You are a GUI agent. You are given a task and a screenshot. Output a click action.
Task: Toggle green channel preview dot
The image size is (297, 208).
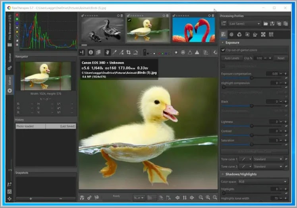162,54
